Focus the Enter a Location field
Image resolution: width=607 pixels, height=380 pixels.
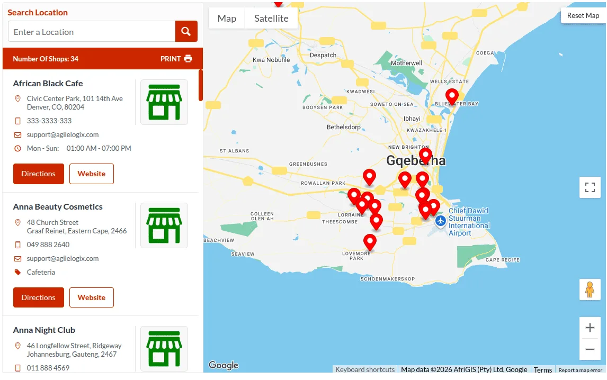pyautogui.click(x=92, y=31)
